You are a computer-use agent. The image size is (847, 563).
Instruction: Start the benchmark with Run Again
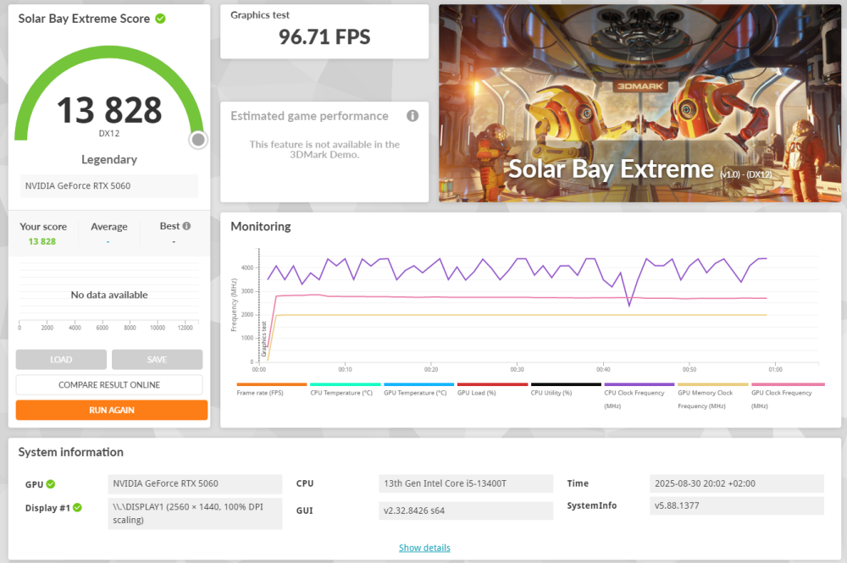pyautogui.click(x=111, y=411)
